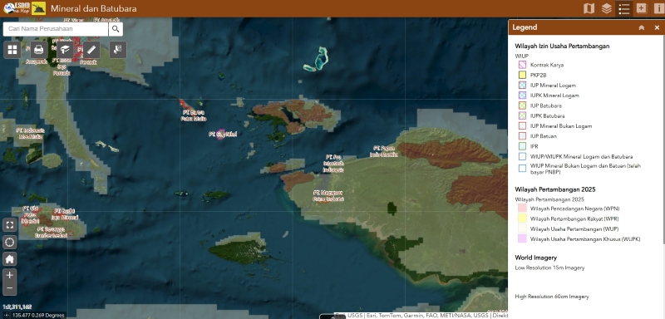Open the Basemap Gallery map icon
Image resolution: width=665 pixels, height=319 pixels.
point(589,8)
